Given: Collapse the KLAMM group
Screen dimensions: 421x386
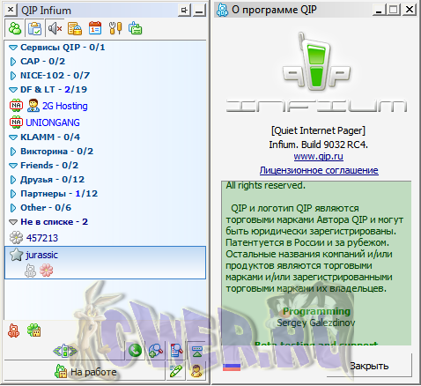Looking at the screenshot, I should pyautogui.click(x=13, y=137).
